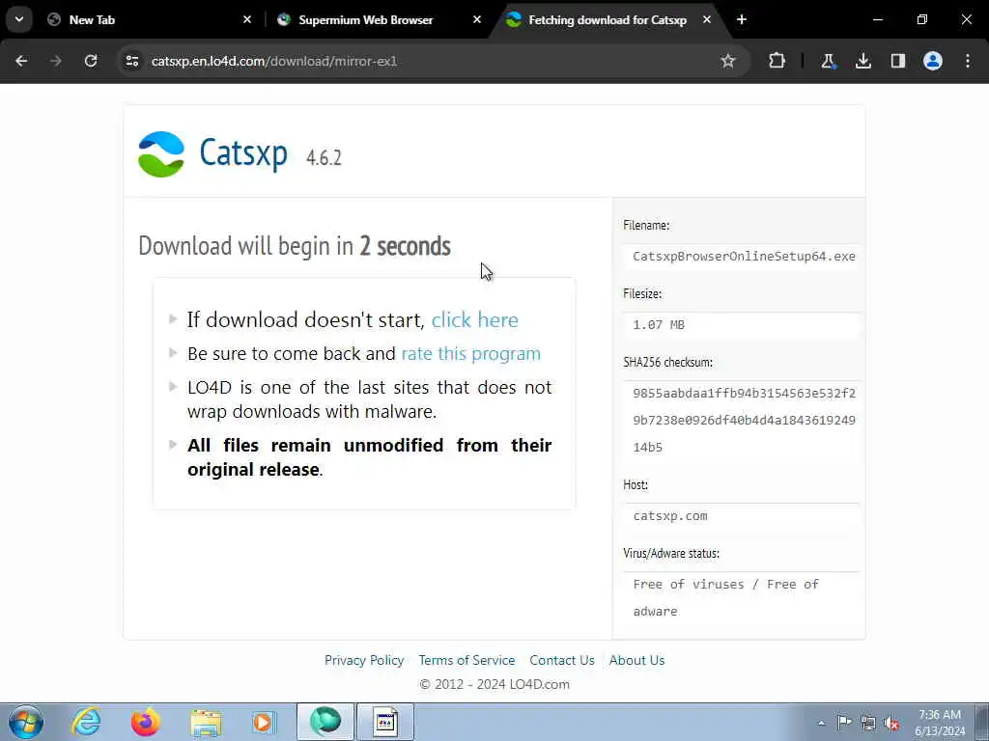Open Windows Explorer folder from taskbar
Viewport: 989px width, 741px height.
[207, 722]
